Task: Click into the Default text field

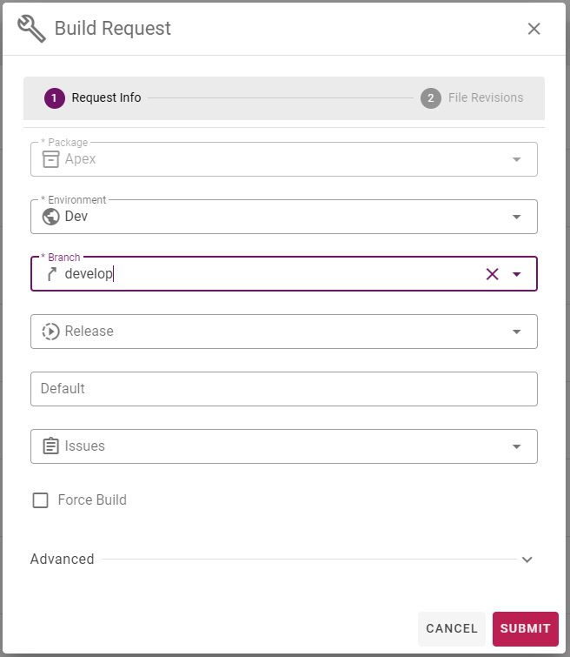Action: 284,389
